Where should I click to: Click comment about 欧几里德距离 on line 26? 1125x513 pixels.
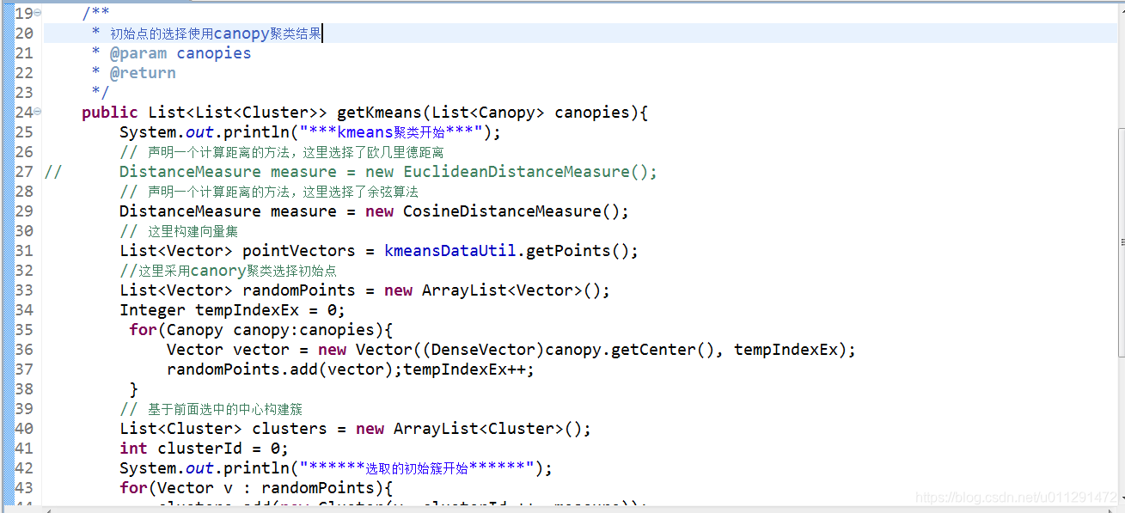coord(282,152)
